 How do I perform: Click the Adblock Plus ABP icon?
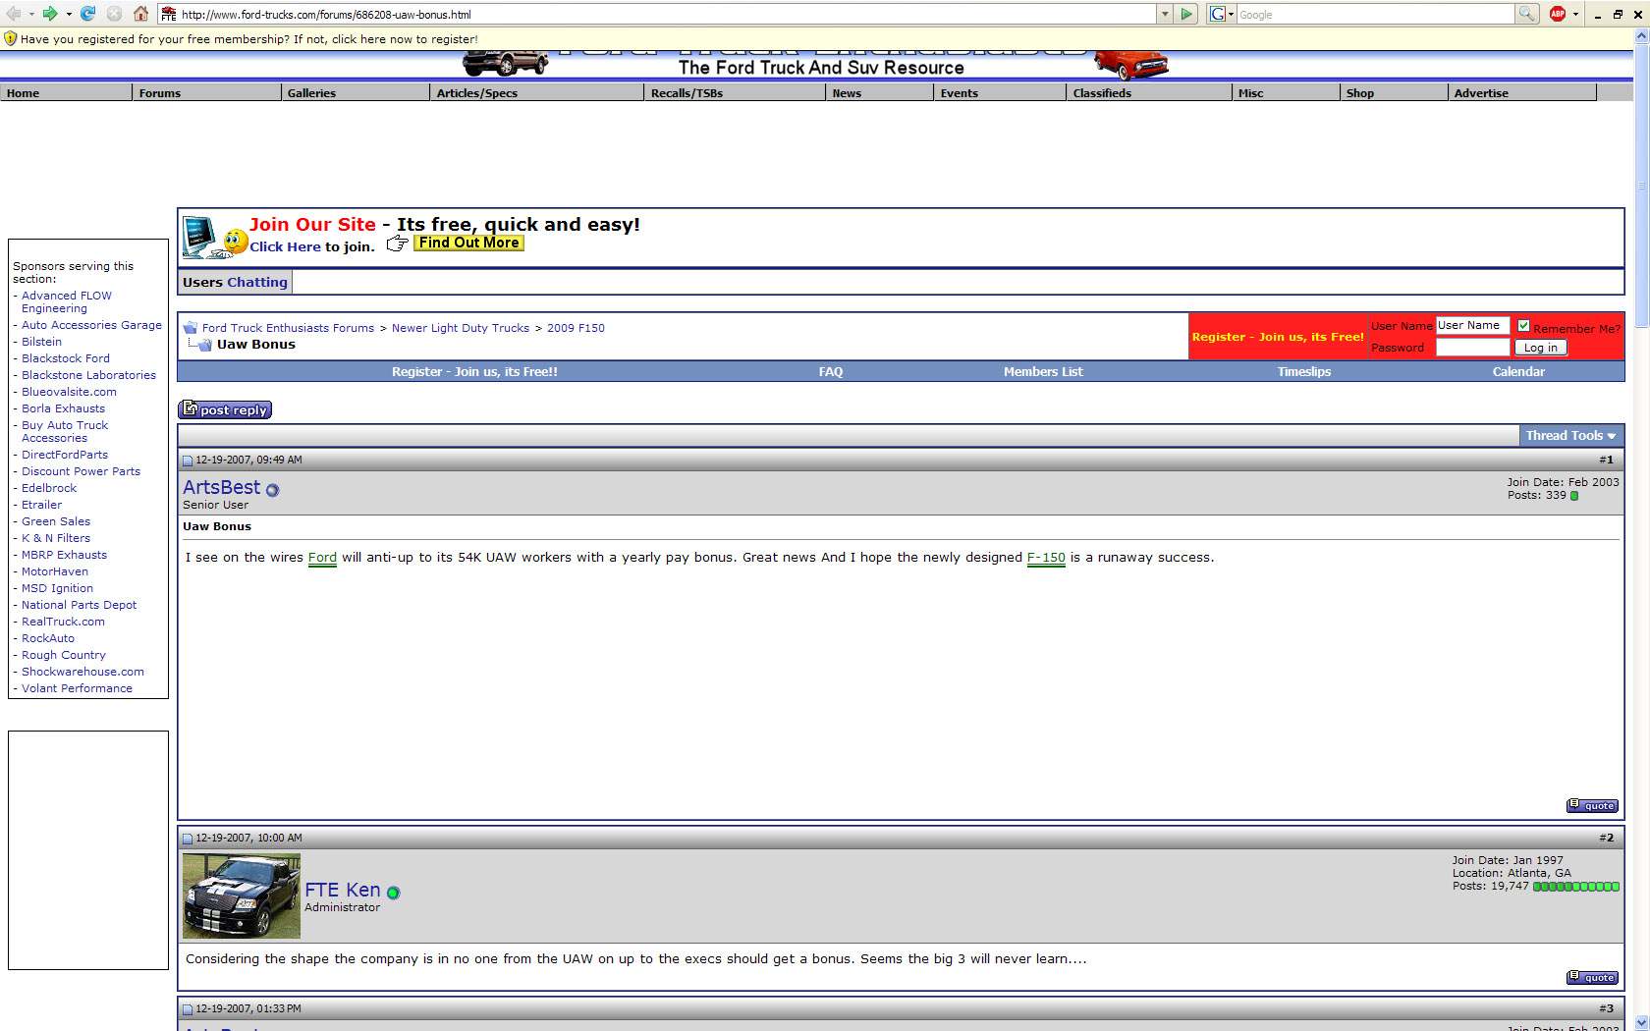pos(1558,14)
